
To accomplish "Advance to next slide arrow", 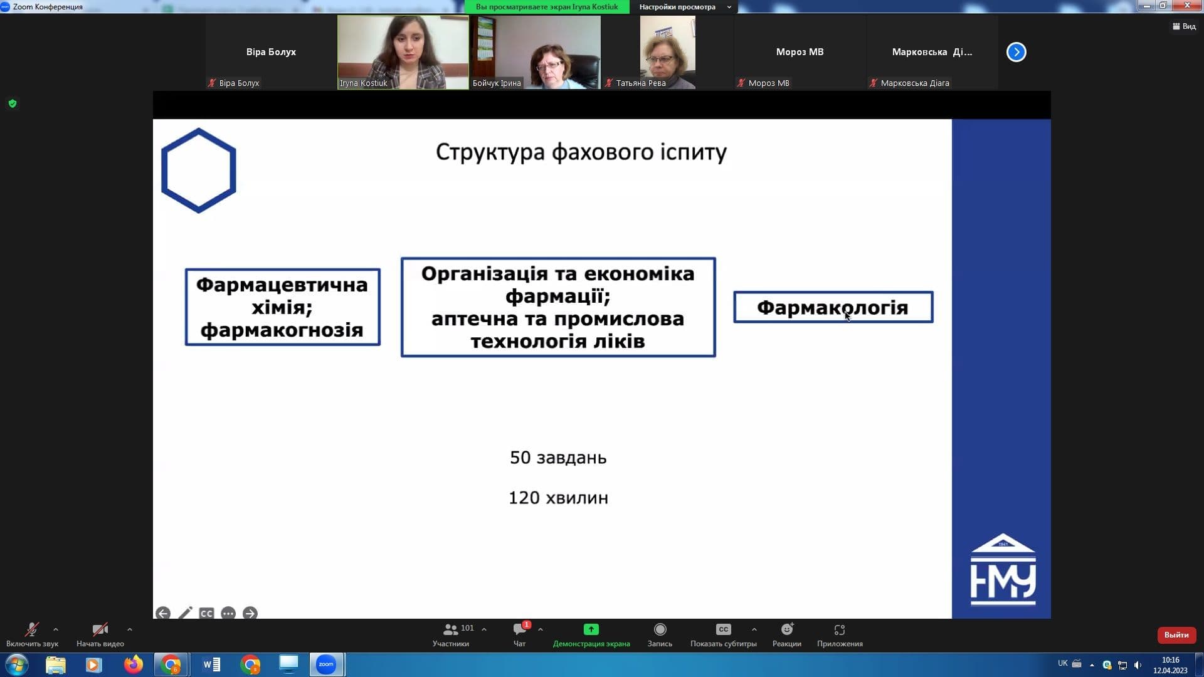I will coord(250,613).
